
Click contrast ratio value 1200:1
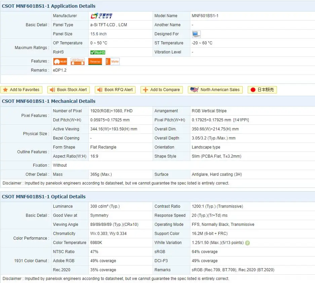pos(217,206)
